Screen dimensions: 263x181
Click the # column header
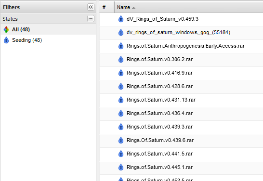click(107, 7)
